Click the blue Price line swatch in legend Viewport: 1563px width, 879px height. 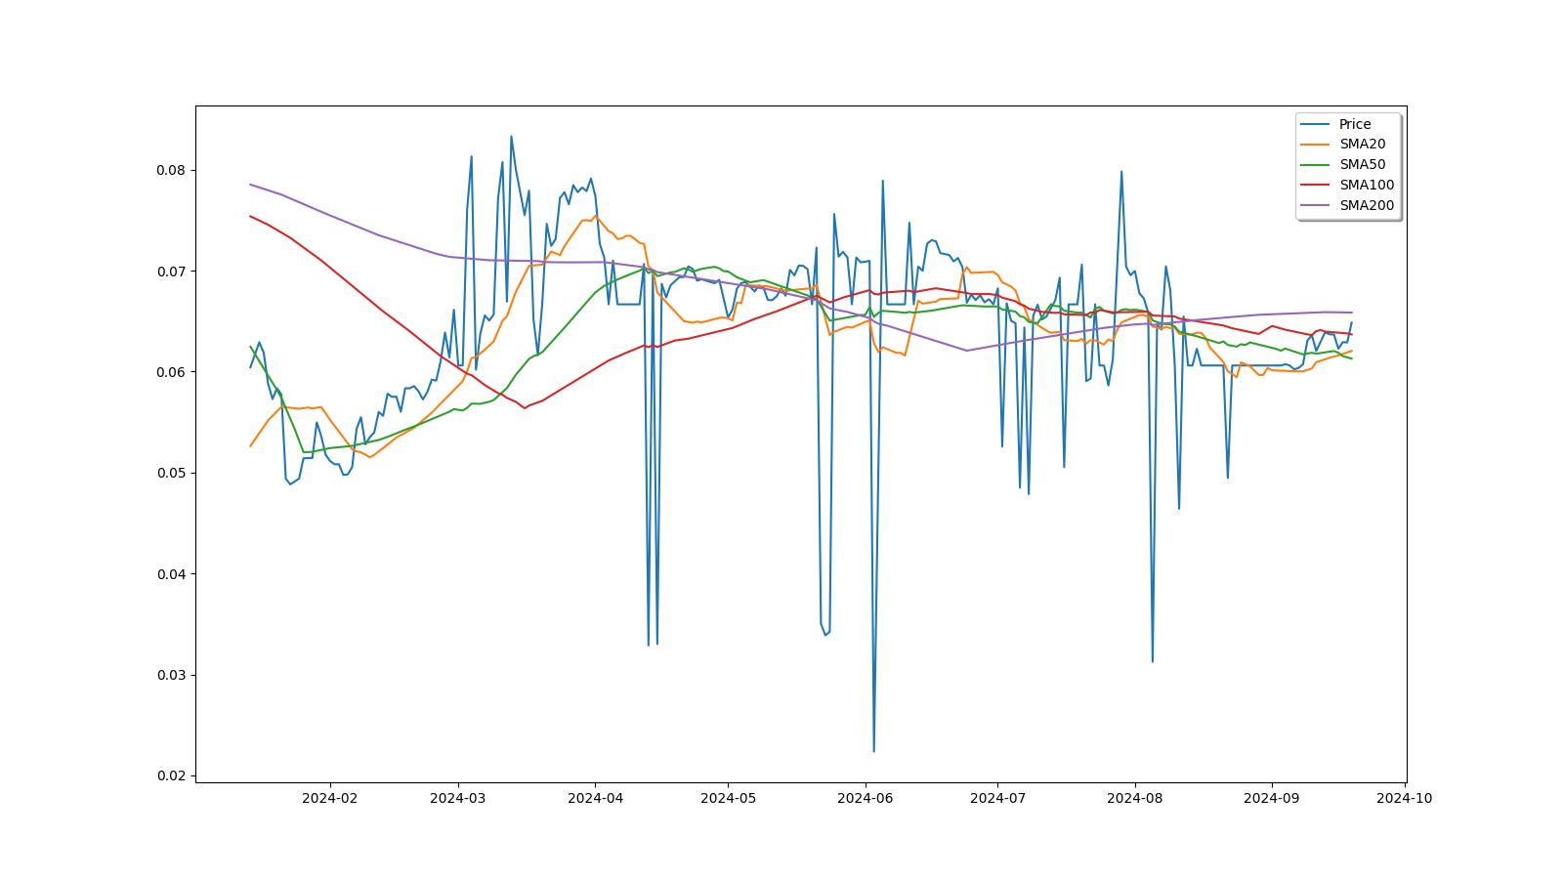1316,124
